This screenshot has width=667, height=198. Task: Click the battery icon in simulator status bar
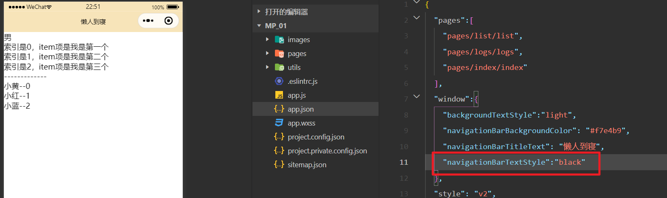pyautogui.click(x=173, y=7)
